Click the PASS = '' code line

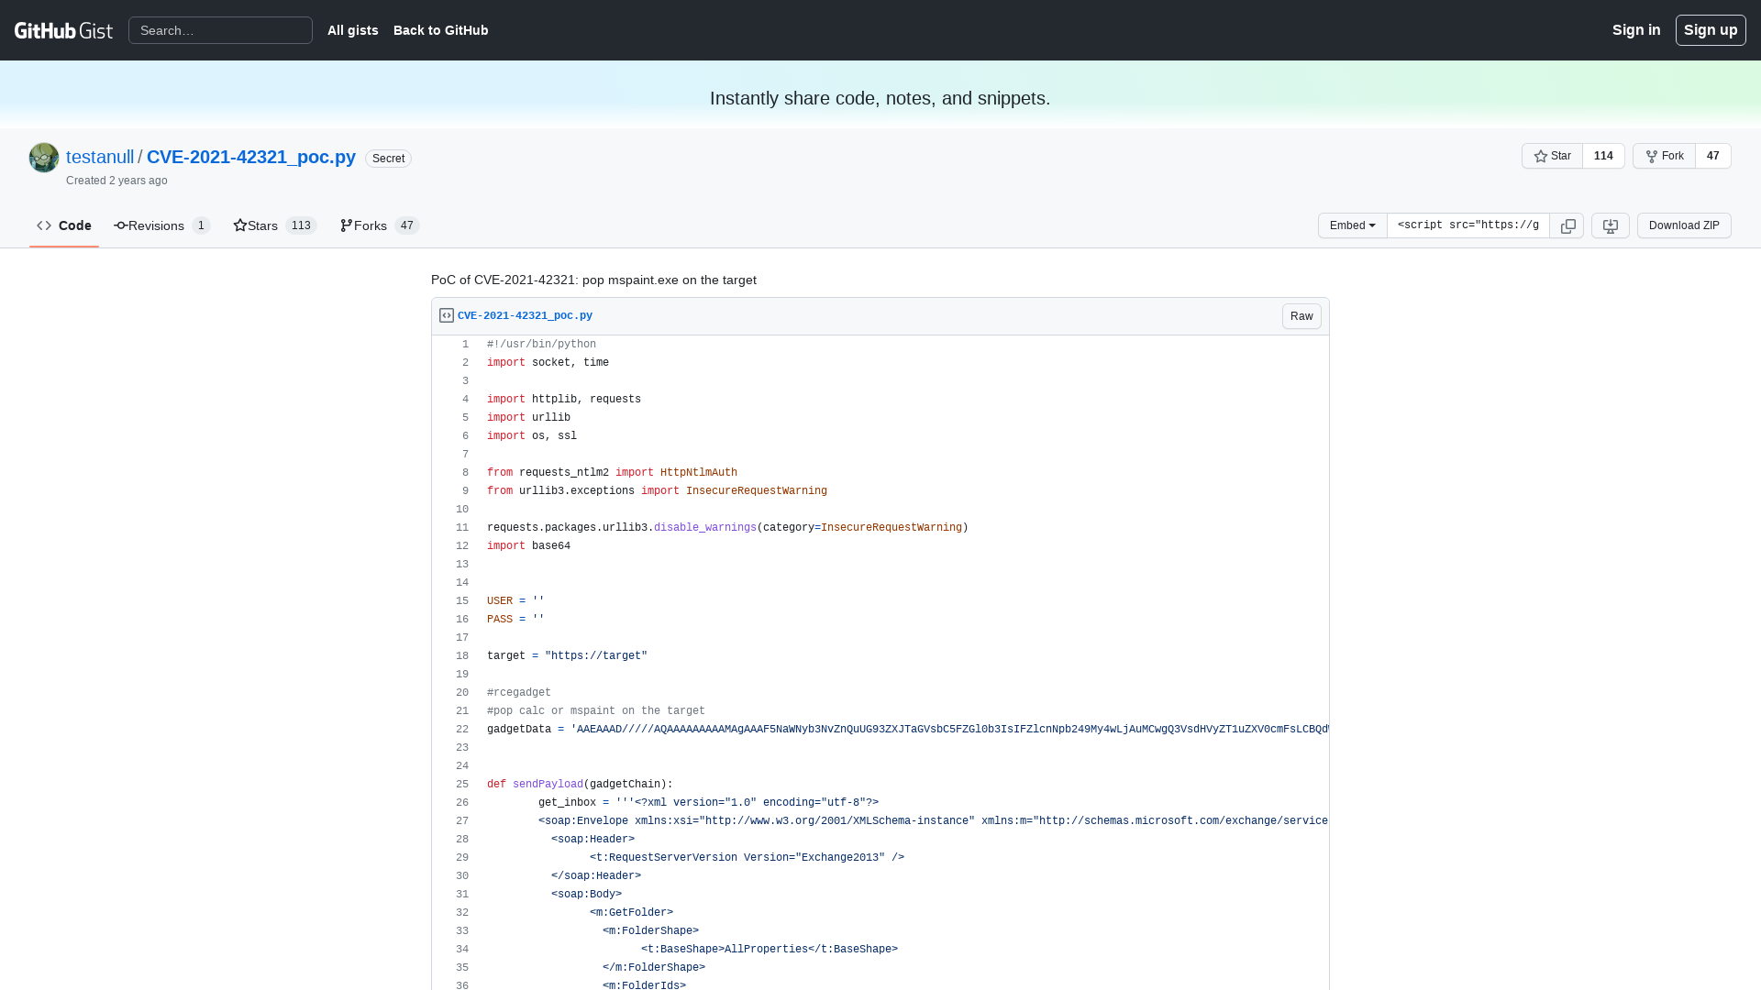[x=515, y=620]
